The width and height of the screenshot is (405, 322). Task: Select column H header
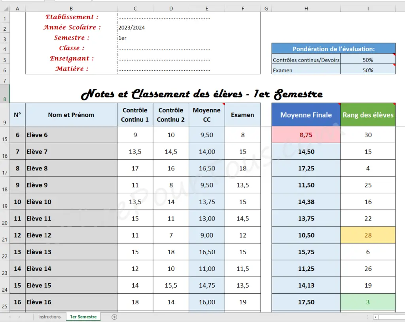pyautogui.click(x=306, y=8)
